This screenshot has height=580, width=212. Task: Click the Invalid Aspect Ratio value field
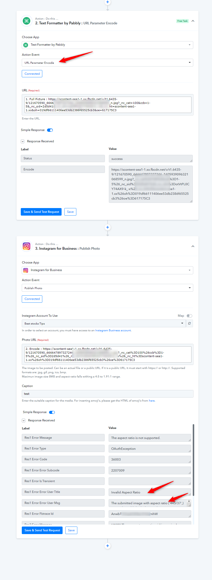click(150, 492)
